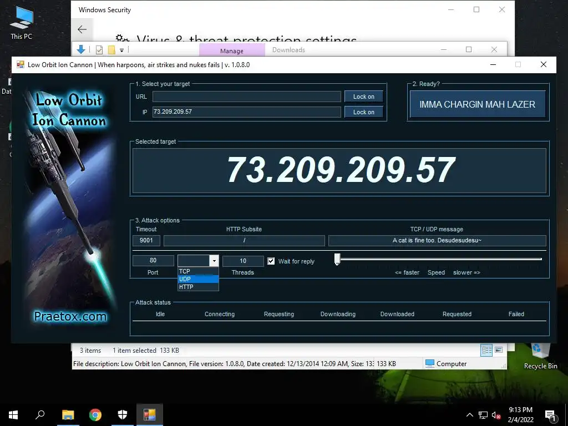
Task: Switch to the Manage tab in Explorer
Action: pyautogui.click(x=232, y=50)
